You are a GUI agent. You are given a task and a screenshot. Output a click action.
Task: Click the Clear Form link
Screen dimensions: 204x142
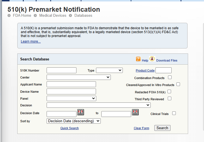pos(141,128)
